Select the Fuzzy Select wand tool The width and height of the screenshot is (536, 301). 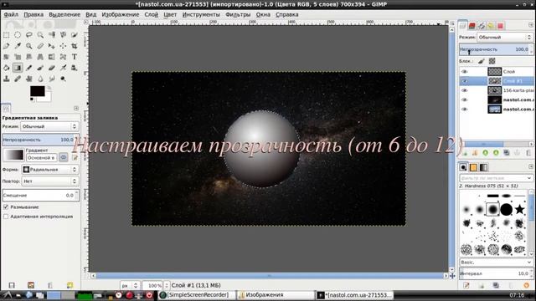(40, 35)
